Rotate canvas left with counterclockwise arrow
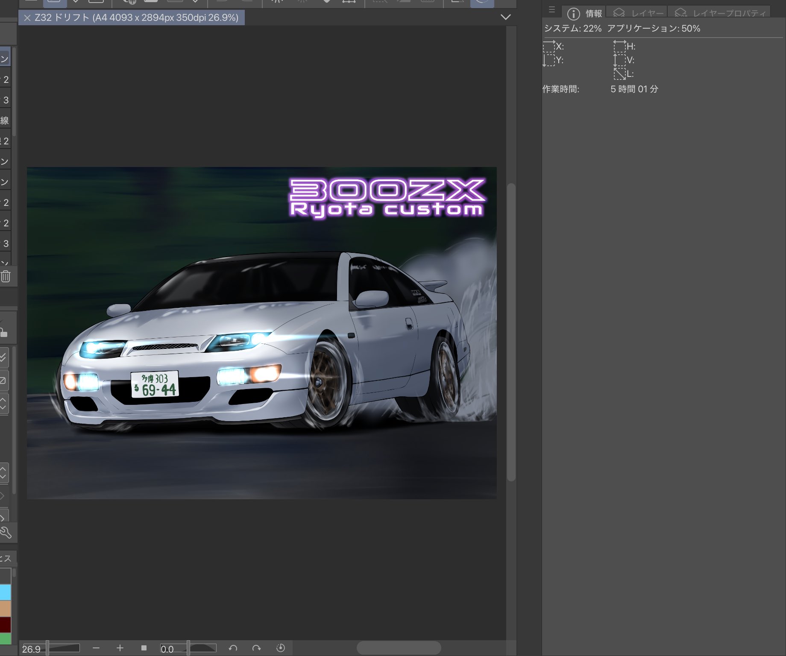The height and width of the screenshot is (656, 786). (233, 648)
